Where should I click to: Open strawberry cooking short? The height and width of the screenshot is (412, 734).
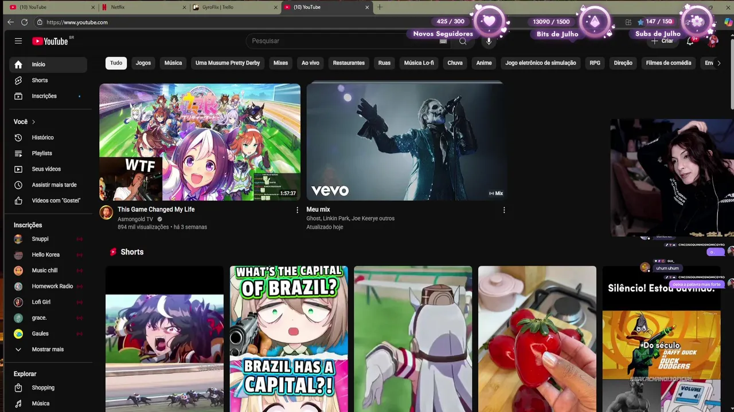(537, 339)
